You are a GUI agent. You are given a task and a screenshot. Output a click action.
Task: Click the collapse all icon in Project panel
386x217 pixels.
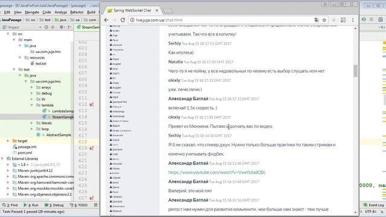tap(52, 27)
